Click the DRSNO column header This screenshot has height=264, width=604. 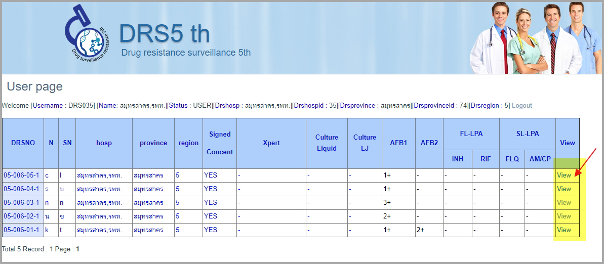pos(23,143)
